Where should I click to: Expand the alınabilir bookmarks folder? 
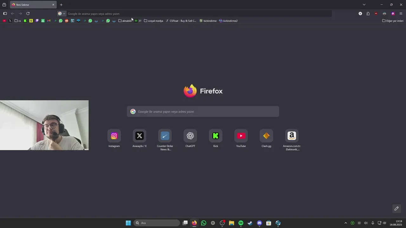coord(125,21)
